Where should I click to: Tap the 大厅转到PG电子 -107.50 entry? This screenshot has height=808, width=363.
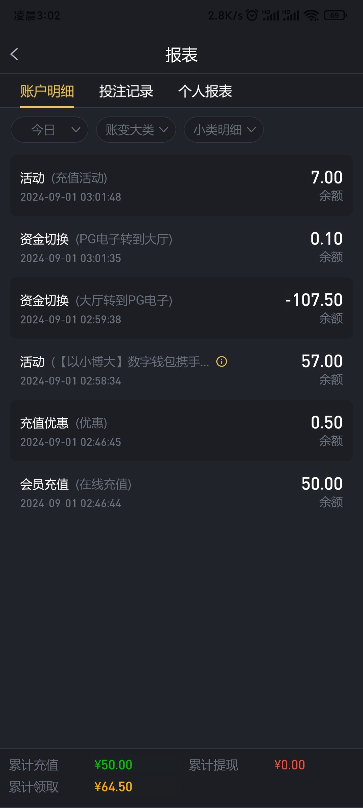point(182,308)
